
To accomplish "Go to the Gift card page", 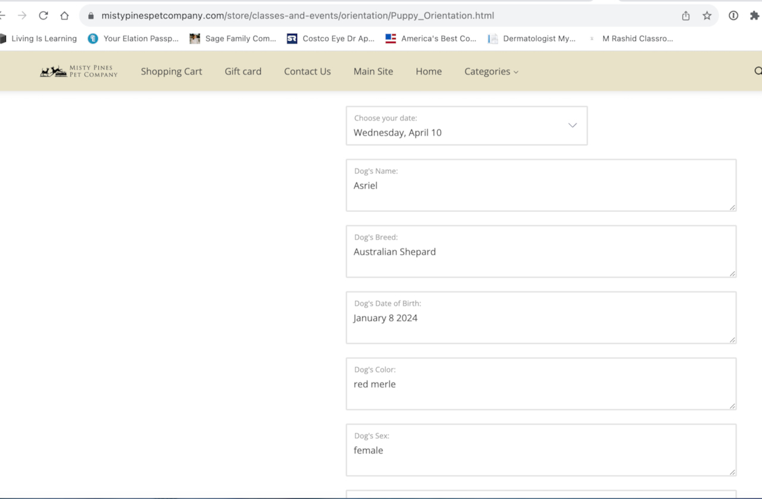I will pos(243,71).
